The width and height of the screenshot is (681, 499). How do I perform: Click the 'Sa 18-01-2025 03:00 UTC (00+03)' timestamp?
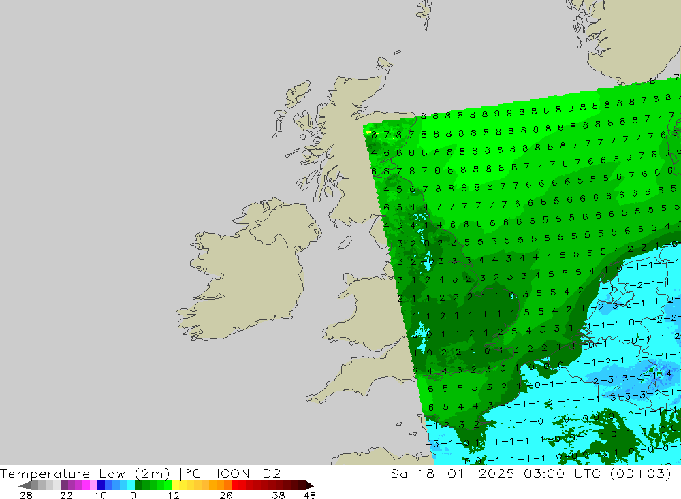point(530,474)
